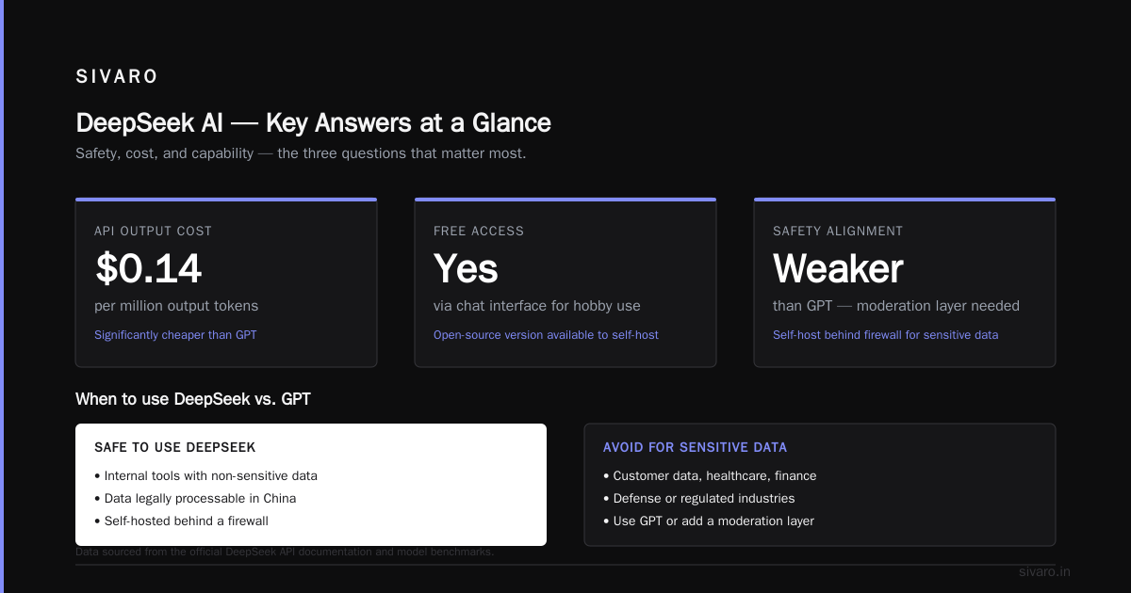Select 'Customer data, healthcare, finance' bullet

710,476
